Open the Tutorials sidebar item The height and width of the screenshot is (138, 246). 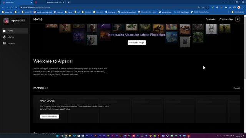tap(15, 43)
